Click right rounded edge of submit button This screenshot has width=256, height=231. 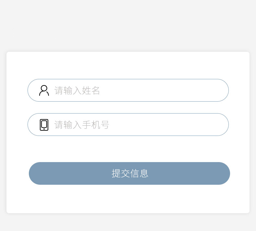pos(224,173)
